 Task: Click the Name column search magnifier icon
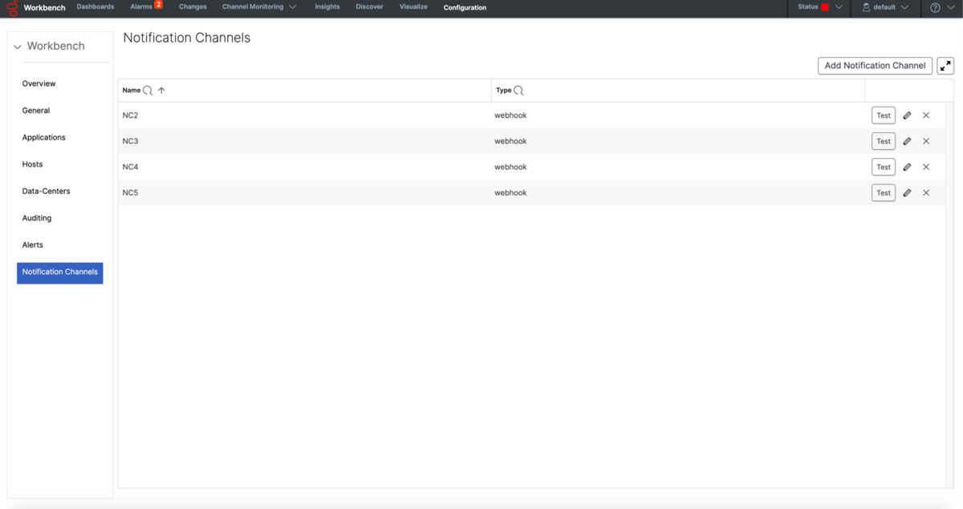coord(148,91)
